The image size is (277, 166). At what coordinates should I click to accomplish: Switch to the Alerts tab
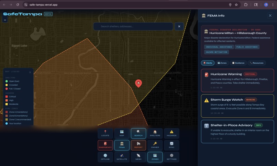(208, 63)
